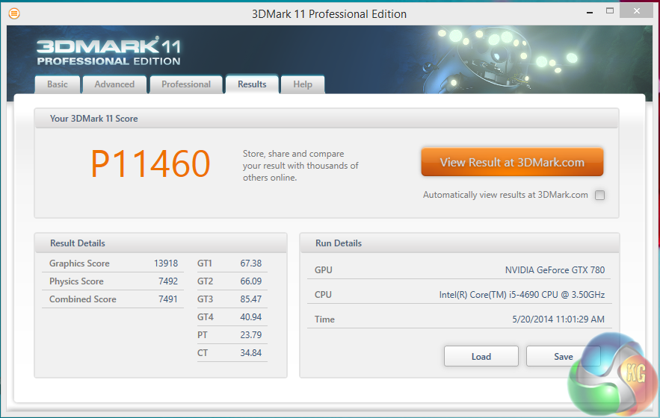The height and width of the screenshot is (418, 660).
Task: Click the GT4 result 40.94
Action: [251, 317]
